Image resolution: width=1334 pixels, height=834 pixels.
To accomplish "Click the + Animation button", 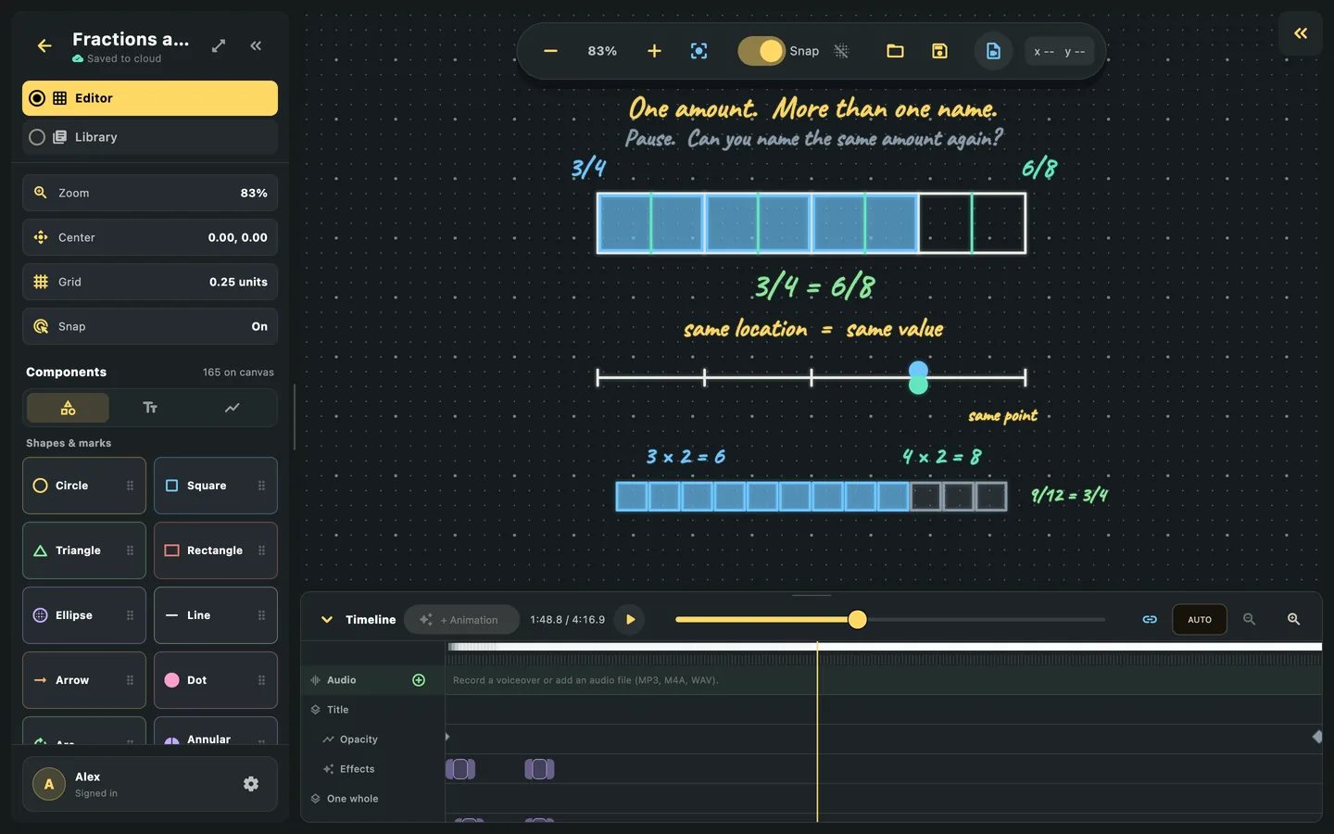I will [461, 620].
